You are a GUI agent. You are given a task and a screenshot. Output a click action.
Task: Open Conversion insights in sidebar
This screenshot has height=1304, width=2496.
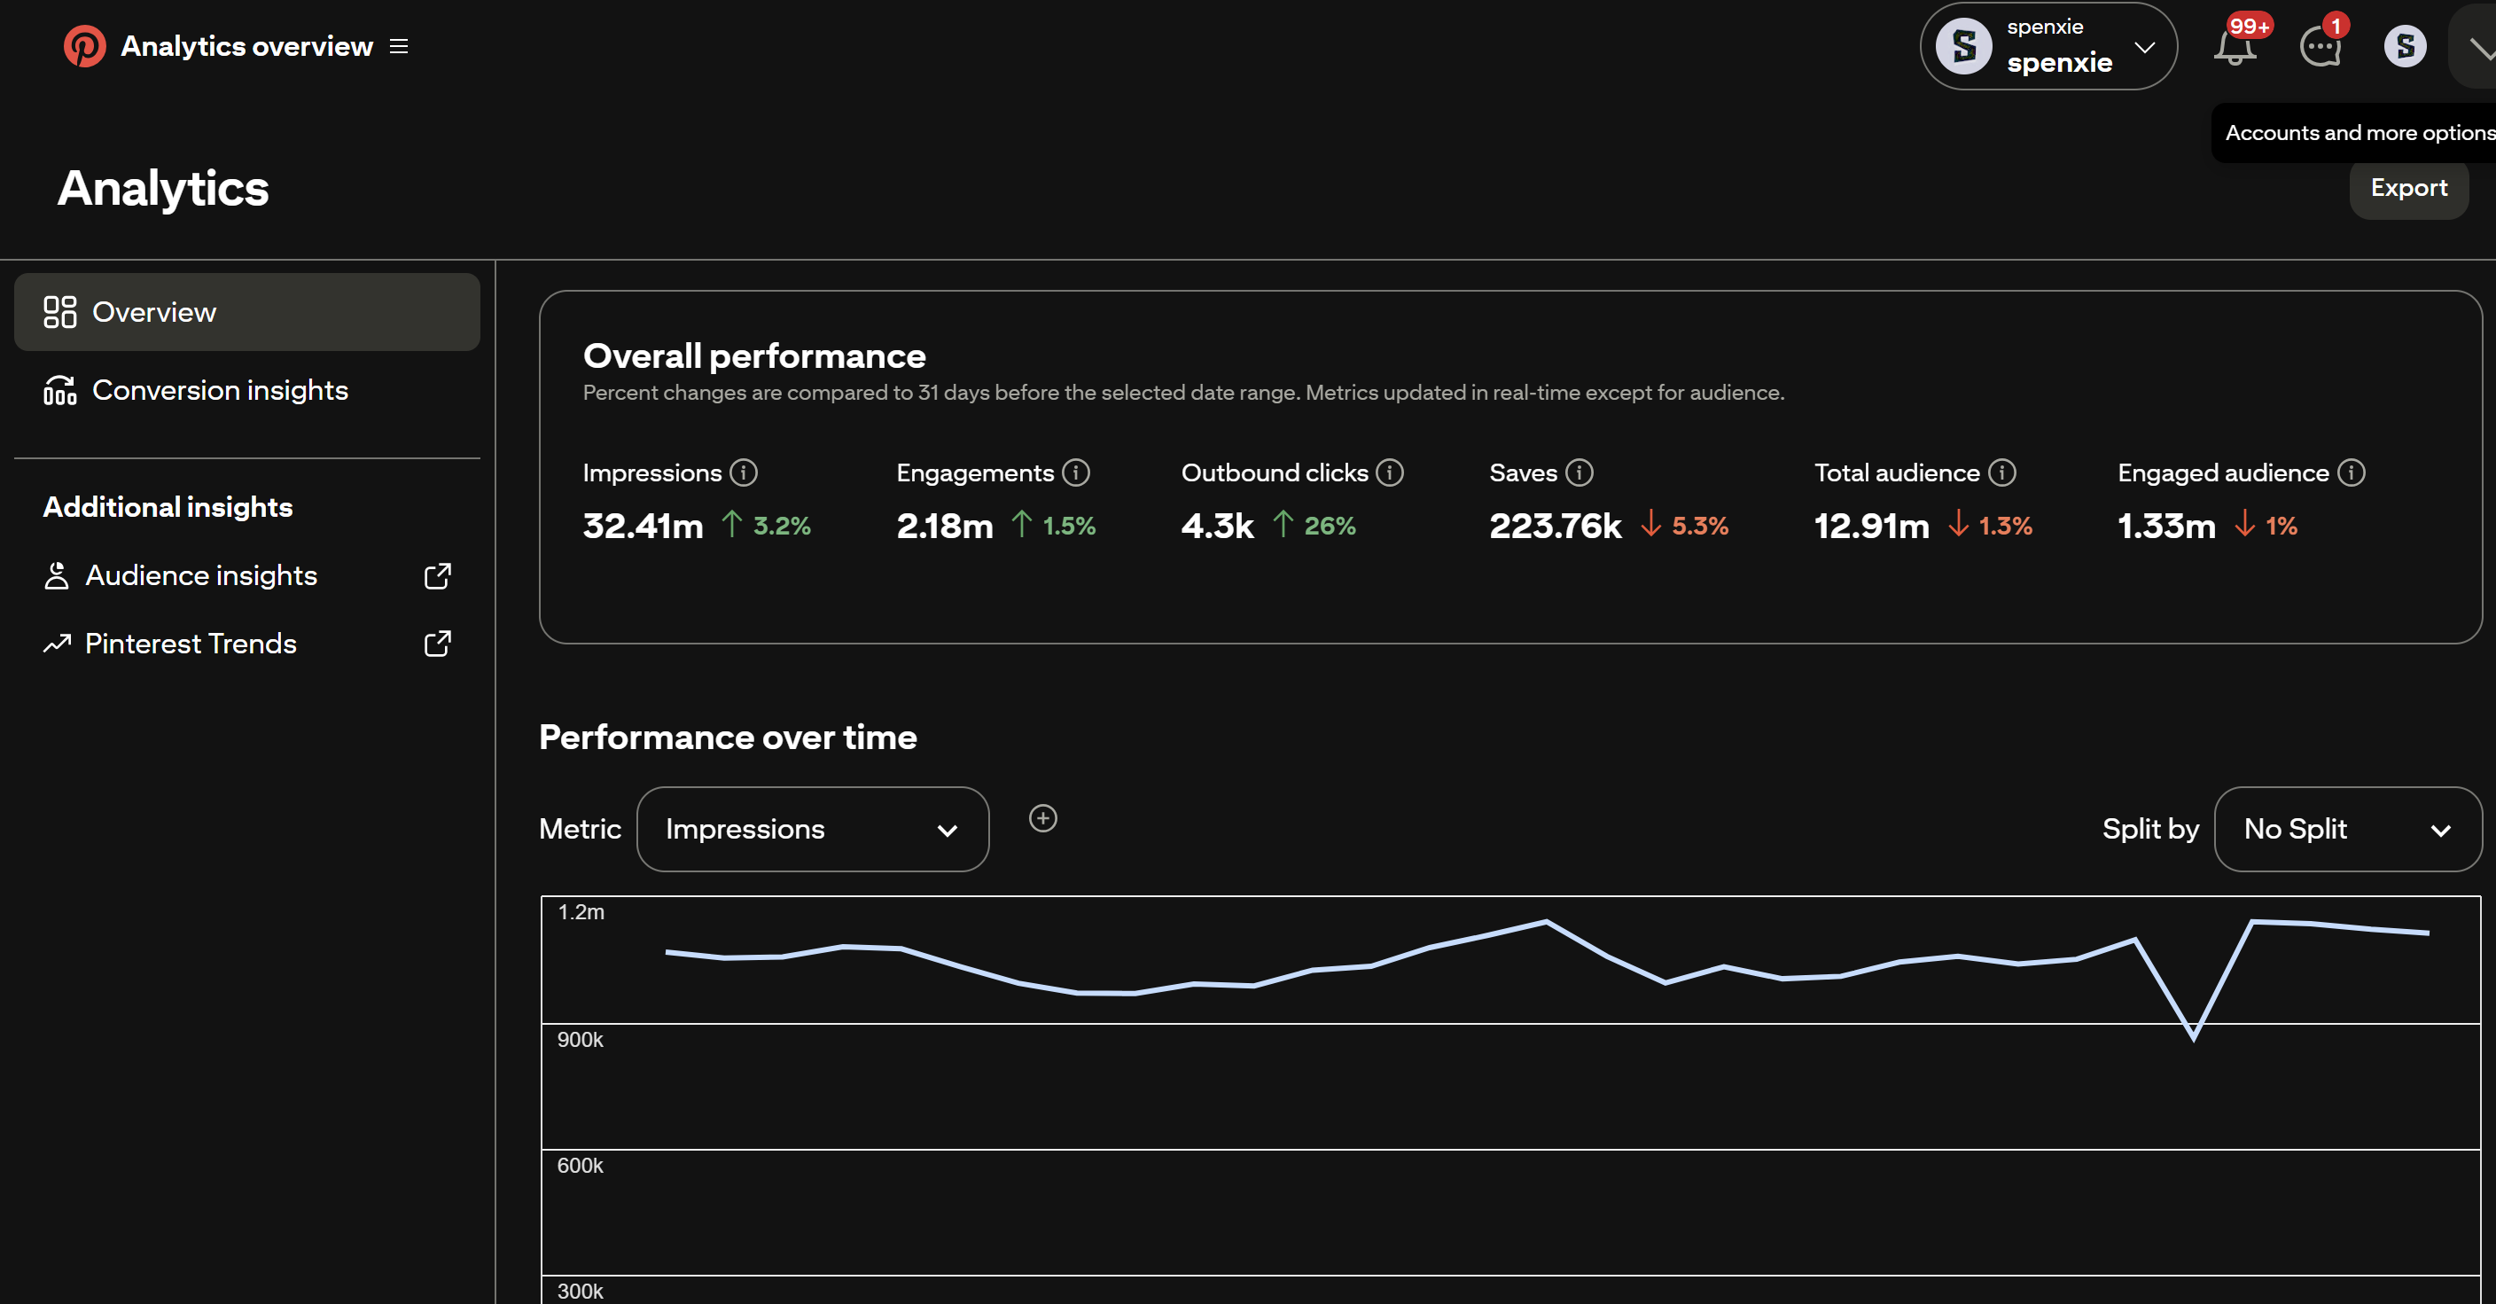point(219,390)
